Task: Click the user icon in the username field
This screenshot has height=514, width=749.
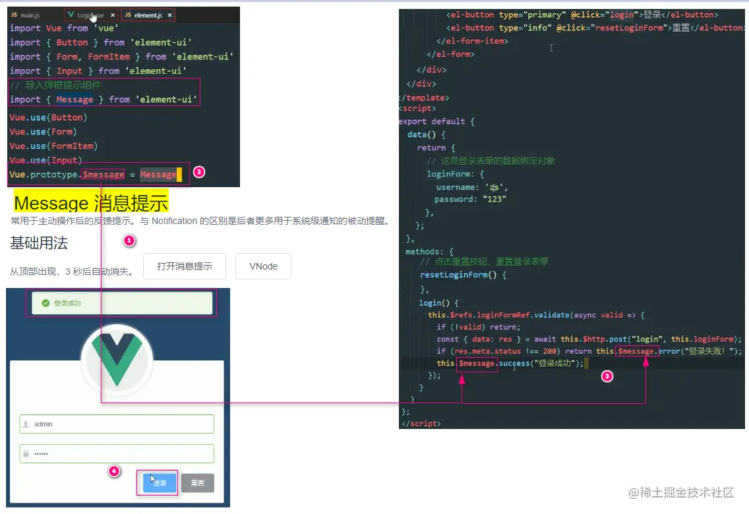Action: coord(26,424)
